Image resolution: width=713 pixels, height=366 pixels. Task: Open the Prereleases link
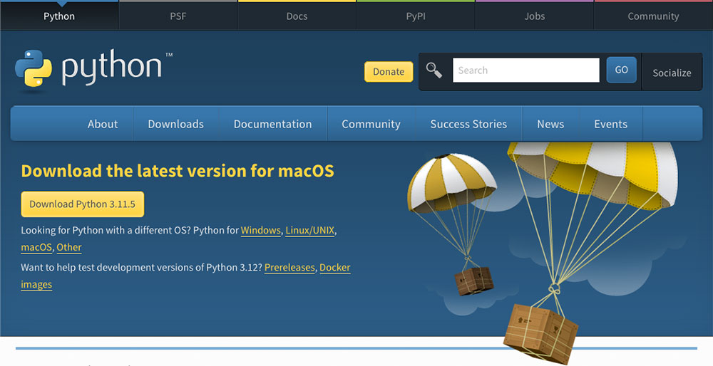coord(289,268)
